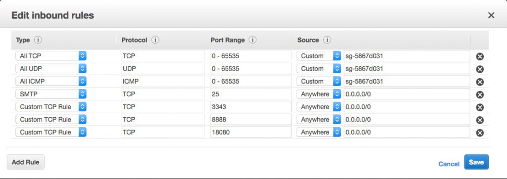The width and height of the screenshot is (507, 179).
Task: Open Custom TCP Rule type dropdown for port 18080
Action: click(51, 132)
